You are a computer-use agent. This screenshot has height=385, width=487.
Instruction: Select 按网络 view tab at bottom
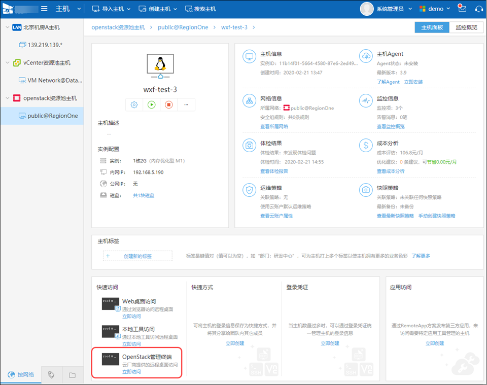pyautogui.click(x=21, y=375)
